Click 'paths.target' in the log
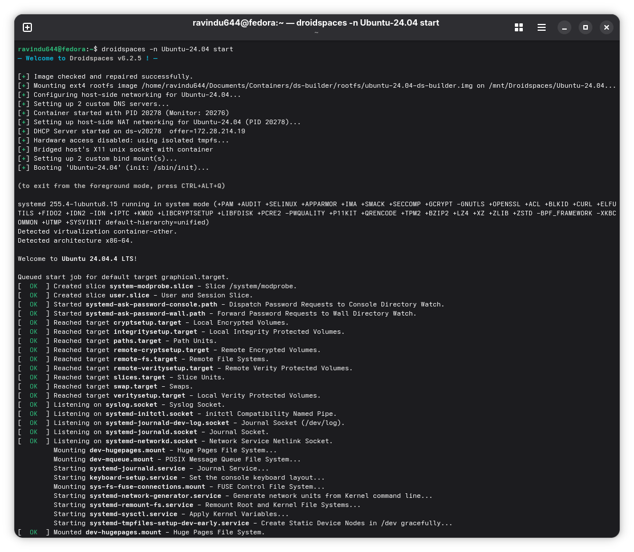This screenshot has width=634, height=552. tap(137, 341)
